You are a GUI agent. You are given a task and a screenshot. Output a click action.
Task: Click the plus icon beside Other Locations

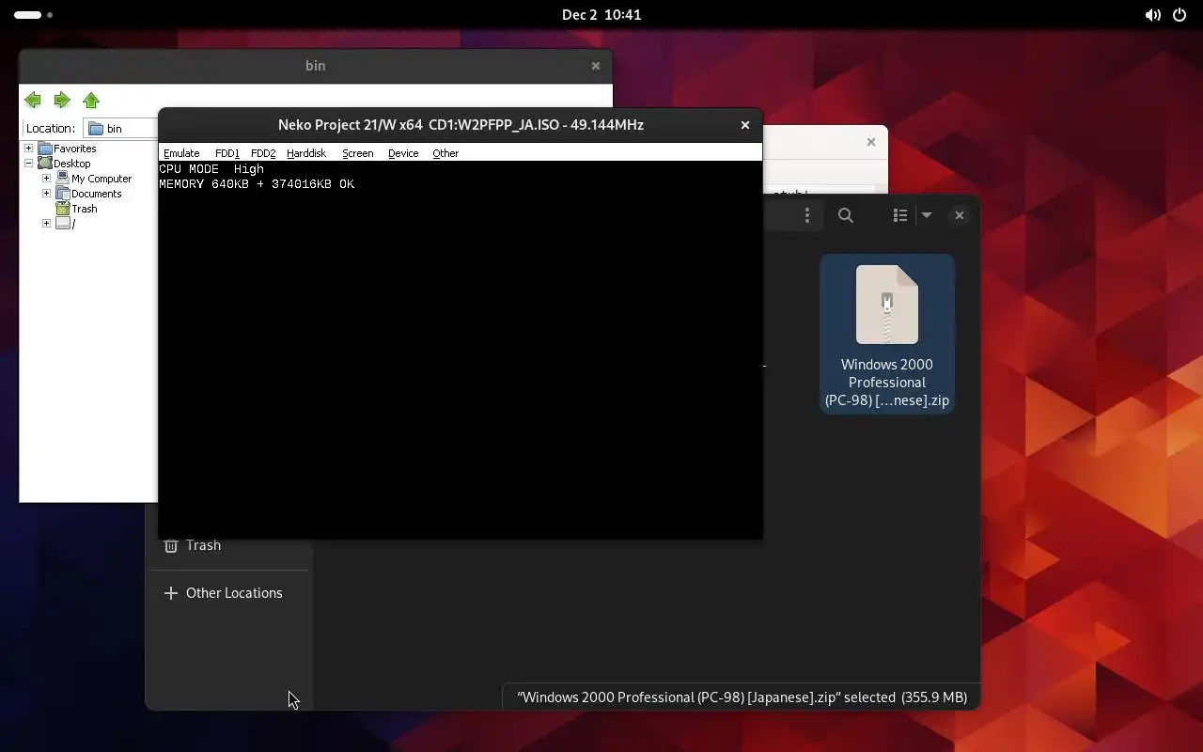[x=170, y=593]
